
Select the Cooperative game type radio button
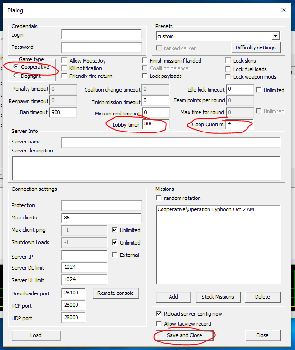pyautogui.click(x=17, y=67)
